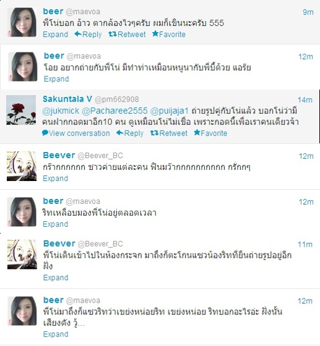Open Beever's avatar in 11m tweet
Screen dimensions: 320x346
(22, 254)
